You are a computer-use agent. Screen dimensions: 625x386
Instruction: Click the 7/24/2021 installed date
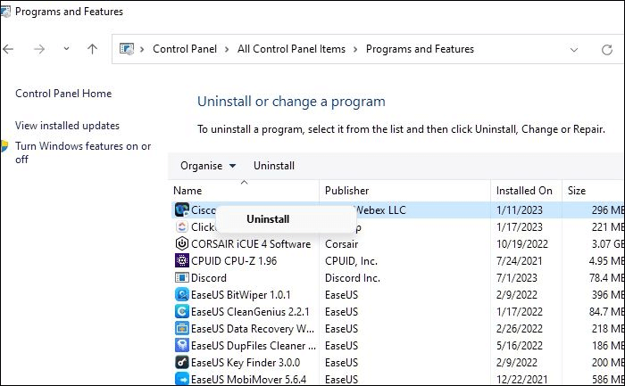[520, 261]
